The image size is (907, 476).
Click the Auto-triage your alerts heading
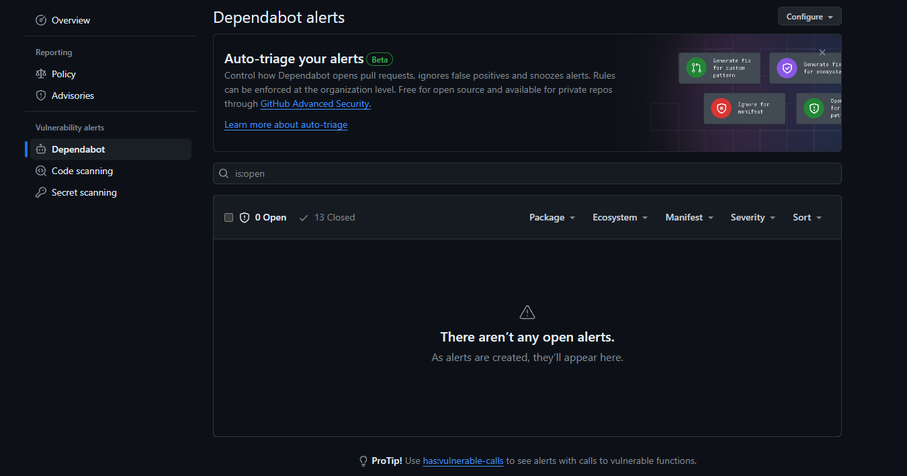294,58
